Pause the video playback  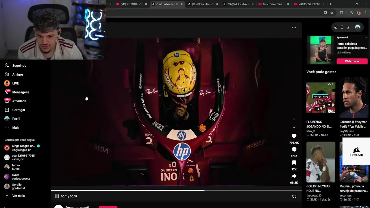pos(57,196)
